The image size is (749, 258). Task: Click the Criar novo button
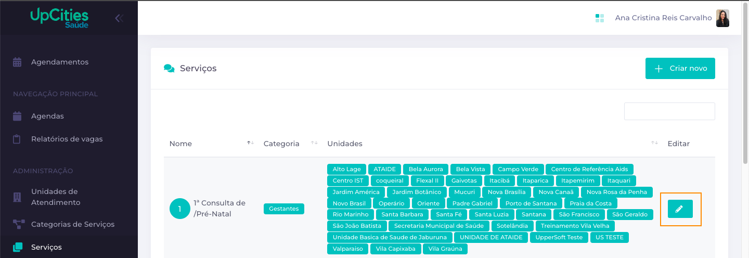[680, 68]
